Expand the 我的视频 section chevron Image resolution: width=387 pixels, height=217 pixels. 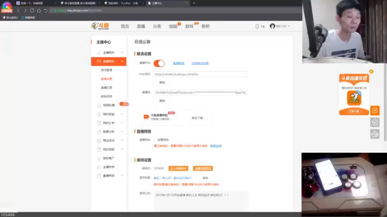point(122,149)
